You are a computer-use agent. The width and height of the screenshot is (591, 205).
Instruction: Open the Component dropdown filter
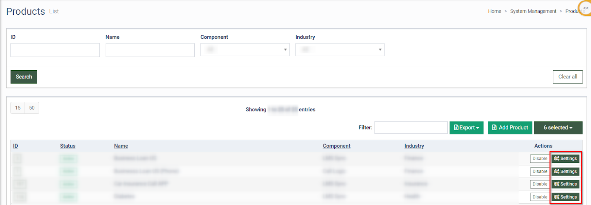pos(245,50)
